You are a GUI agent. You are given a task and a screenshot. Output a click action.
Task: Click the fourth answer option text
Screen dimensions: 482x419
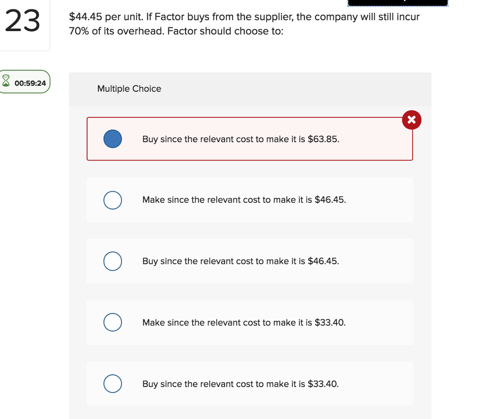pyautogui.click(x=244, y=322)
